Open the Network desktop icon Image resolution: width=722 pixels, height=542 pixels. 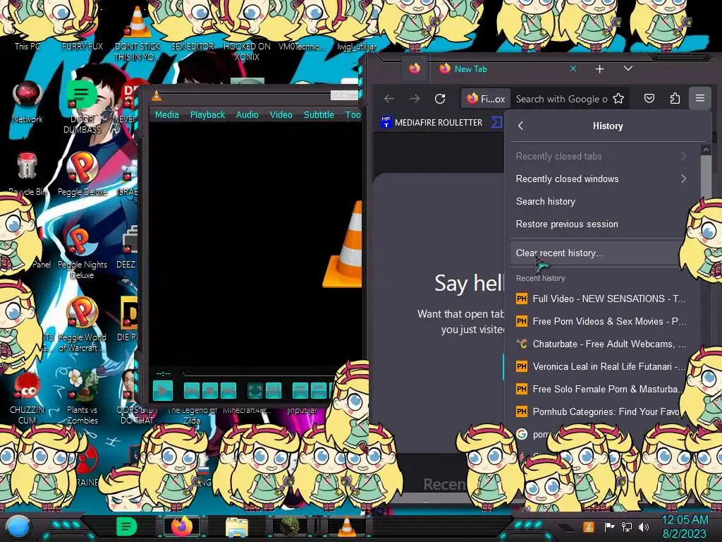tap(27, 102)
